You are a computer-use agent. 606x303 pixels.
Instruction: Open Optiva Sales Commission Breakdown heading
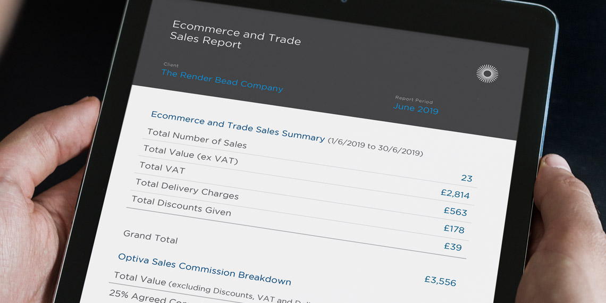tap(204, 269)
